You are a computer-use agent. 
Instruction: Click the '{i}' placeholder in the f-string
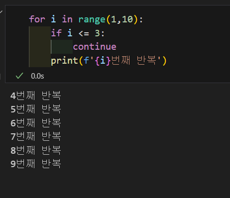pos(103,61)
